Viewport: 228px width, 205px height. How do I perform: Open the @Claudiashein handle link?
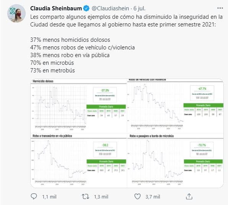coord(110,8)
